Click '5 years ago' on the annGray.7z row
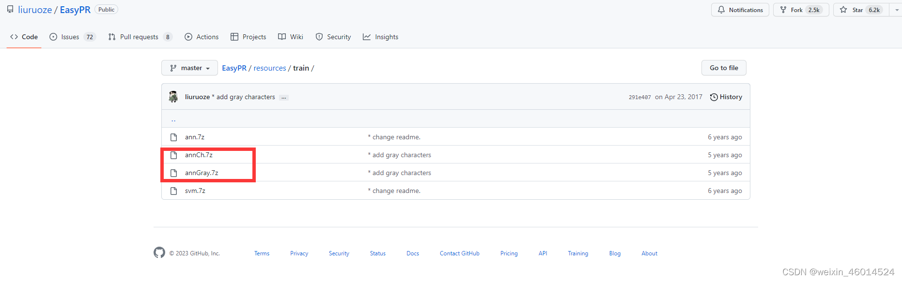Screen dimensions: 902x281 pos(725,173)
